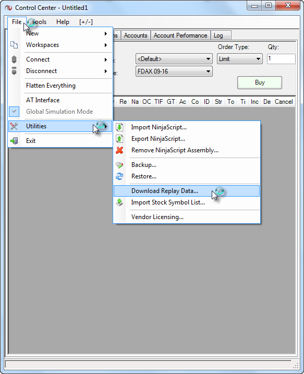Click the Inc column header

click(254, 102)
